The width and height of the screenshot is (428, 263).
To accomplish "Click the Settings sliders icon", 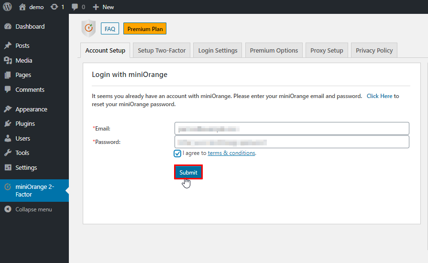I will coord(8,167).
